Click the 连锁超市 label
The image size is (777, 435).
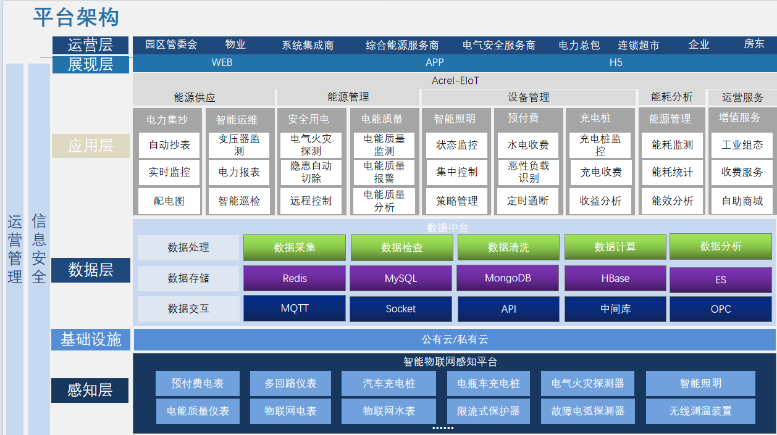coord(639,45)
